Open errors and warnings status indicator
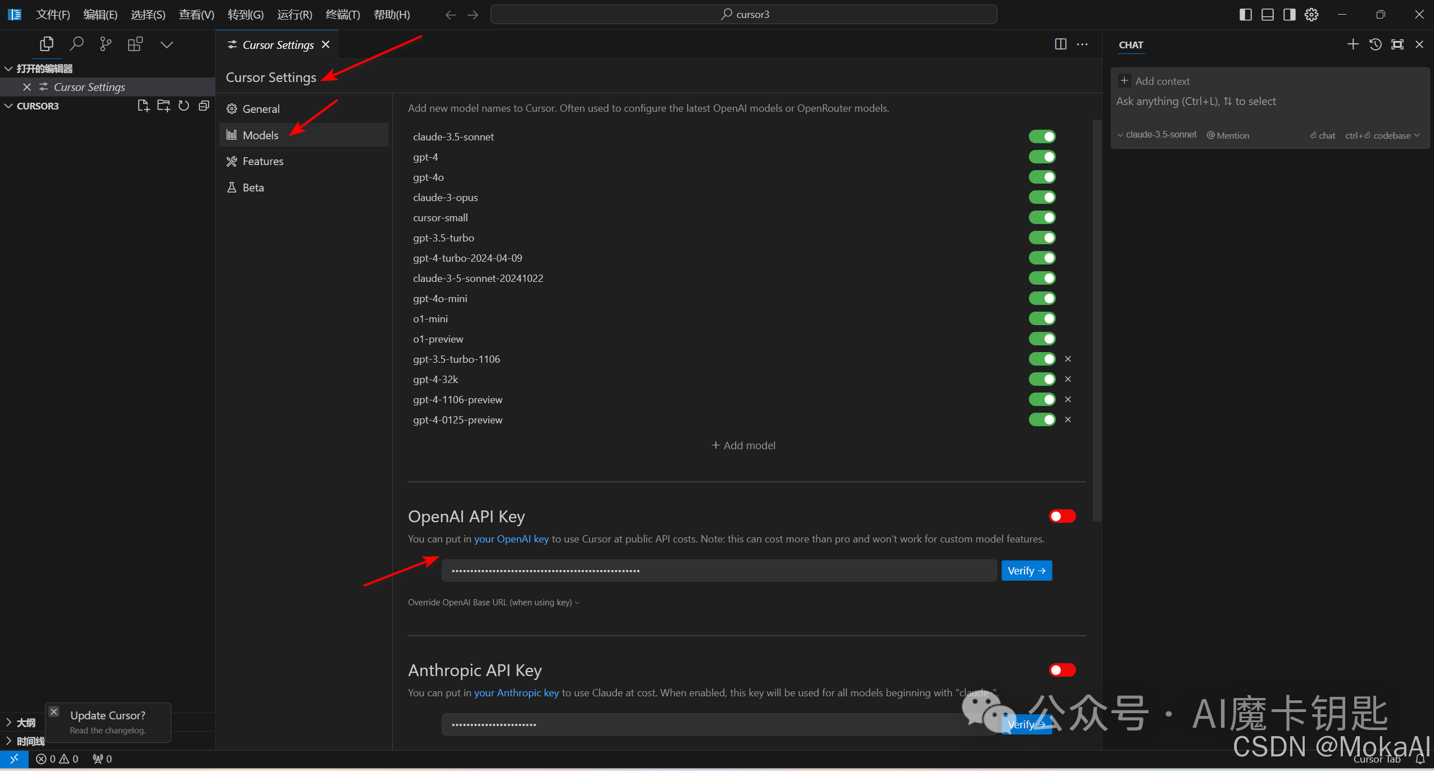Viewport: 1434px width, 771px height. (x=57, y=759)
